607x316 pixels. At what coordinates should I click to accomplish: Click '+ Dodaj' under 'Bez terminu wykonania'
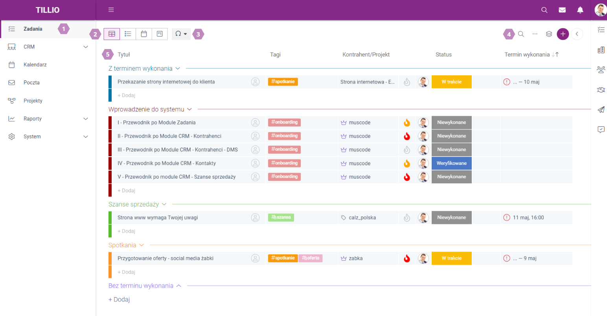[x=119, y=300]
